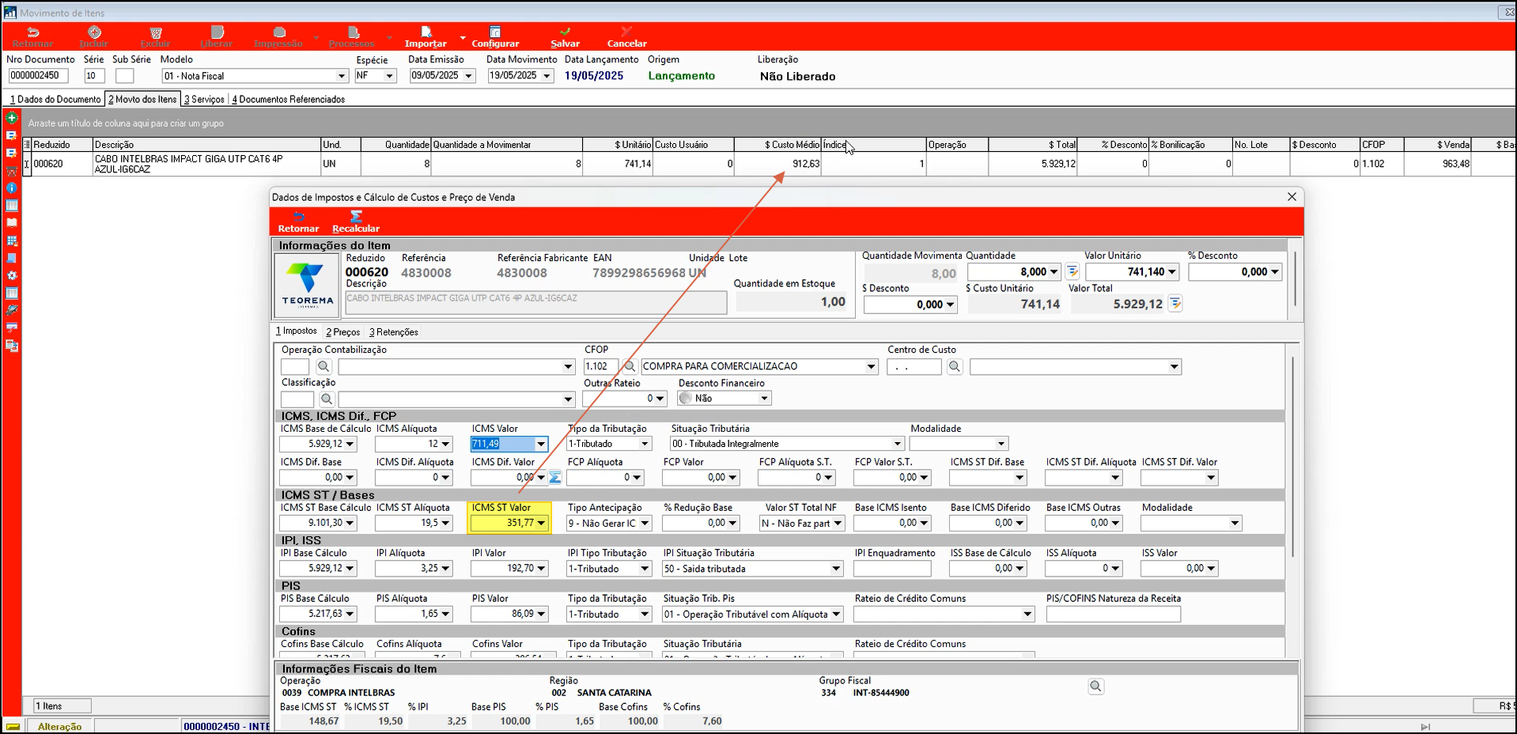Click the CFOP magnifier search icon

[x=630, y=366]
